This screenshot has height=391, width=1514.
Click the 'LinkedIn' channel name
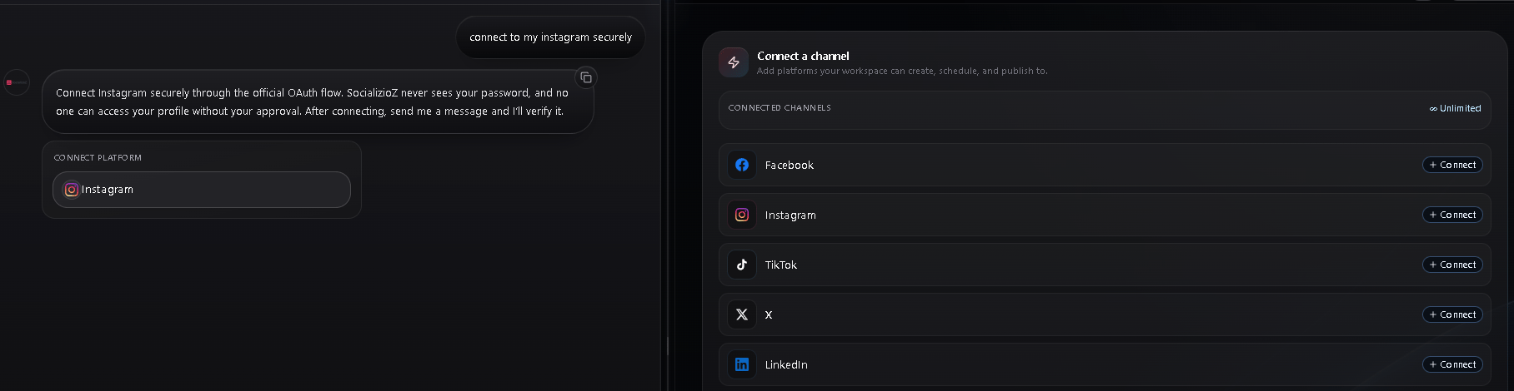[786, 364]
